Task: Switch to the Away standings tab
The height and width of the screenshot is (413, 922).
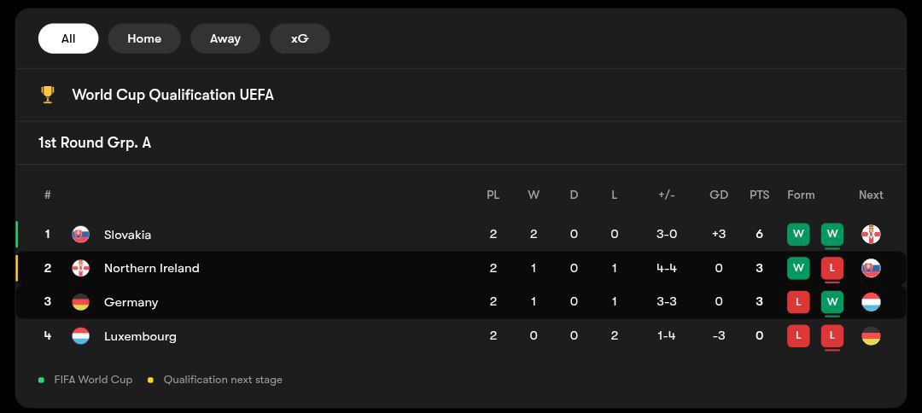Action: click(x=225, y=38)
